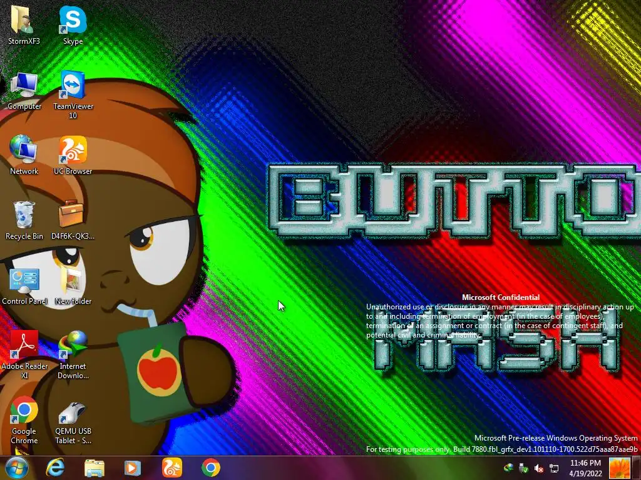Click the muted volume speaker tray icon
Viewport: 641px width, 480px height.
click(x=539, y=468)
